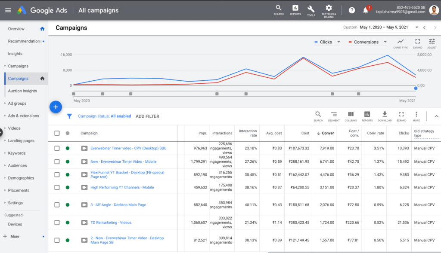This screenshot has width=441, height=253.
Task: Tick checkbox for High Performing YT Channels row
Action: [57, 187]
